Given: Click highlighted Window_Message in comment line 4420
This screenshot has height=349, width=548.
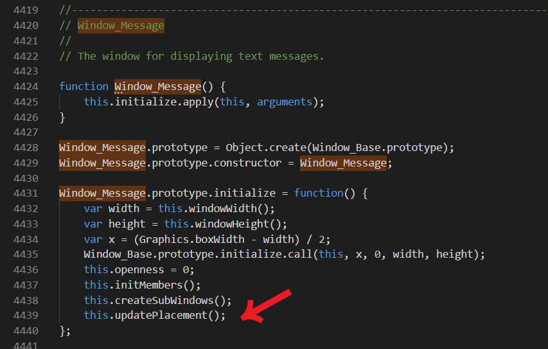Looking at the screenshot, I should point(121,26).
